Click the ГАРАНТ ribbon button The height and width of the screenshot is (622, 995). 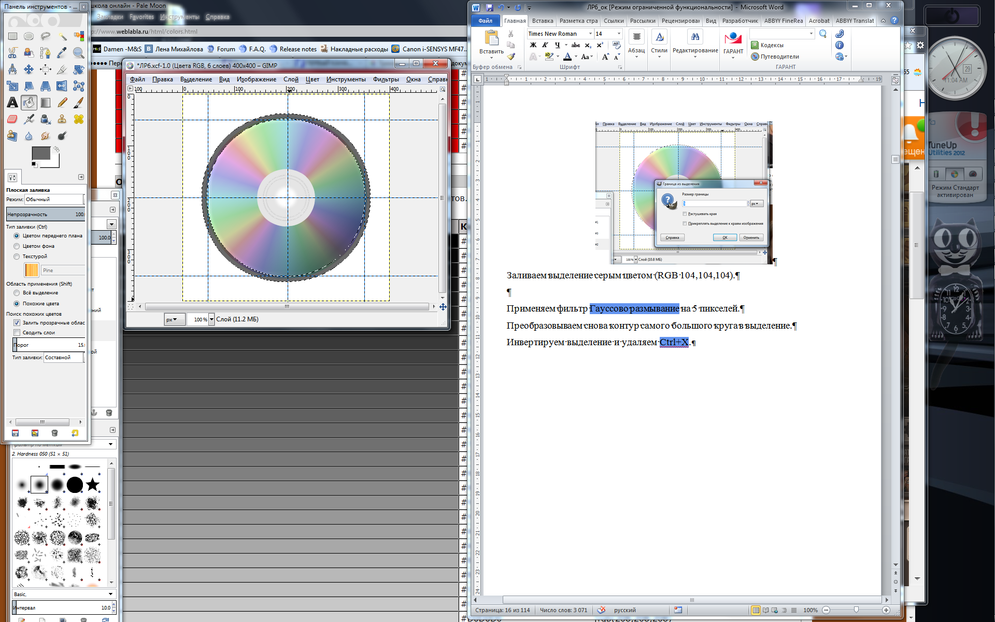[x=733, y=44]
